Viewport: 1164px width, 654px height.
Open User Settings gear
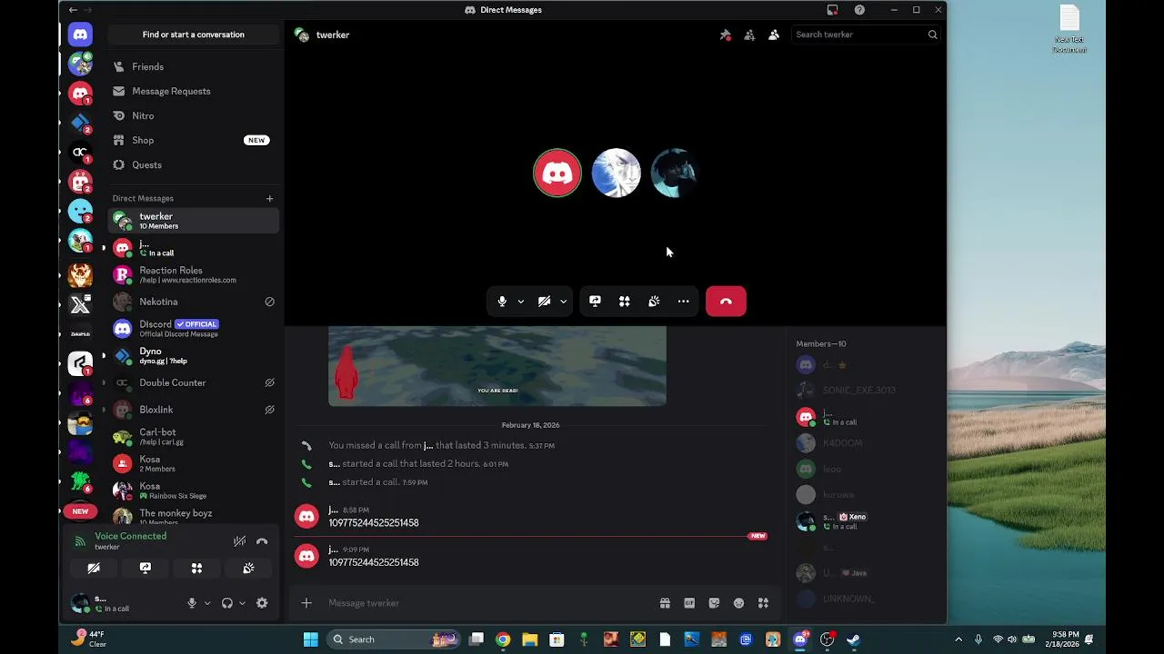pyautogui.click(x=262, y=603)
